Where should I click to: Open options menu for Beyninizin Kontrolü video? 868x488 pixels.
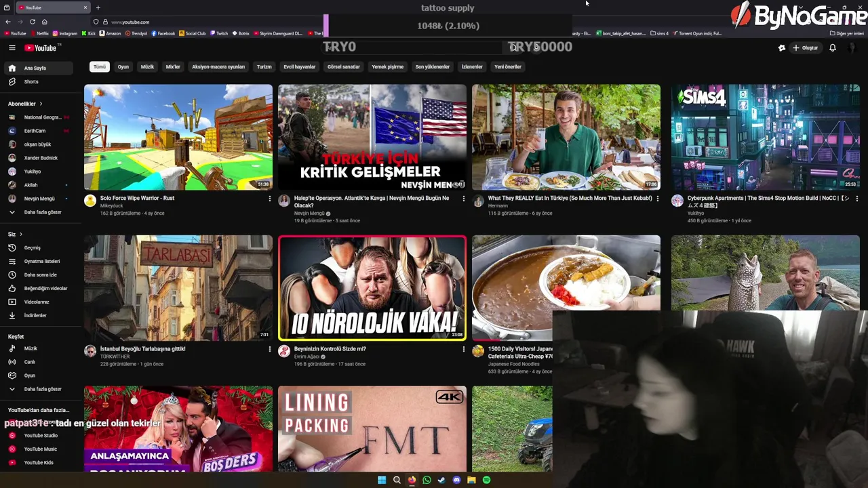click(x=463, y=349)
